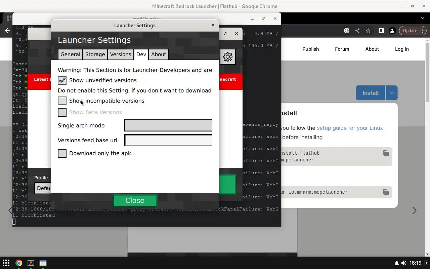
Task: Copy the flatpak install command
Action: (386, 153)
